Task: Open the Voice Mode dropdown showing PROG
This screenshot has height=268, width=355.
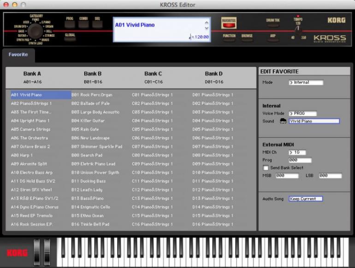Action: coord(303,113)
